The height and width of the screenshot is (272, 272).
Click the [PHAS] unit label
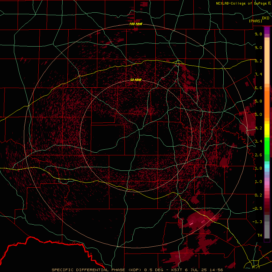point(255,21)
